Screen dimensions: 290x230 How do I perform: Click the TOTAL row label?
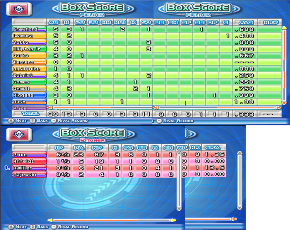[x=30, y=114]
